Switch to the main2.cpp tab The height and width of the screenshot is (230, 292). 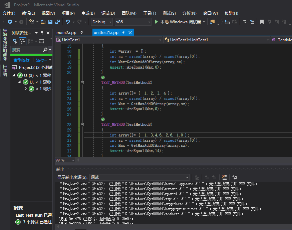(x=66, y=33)
